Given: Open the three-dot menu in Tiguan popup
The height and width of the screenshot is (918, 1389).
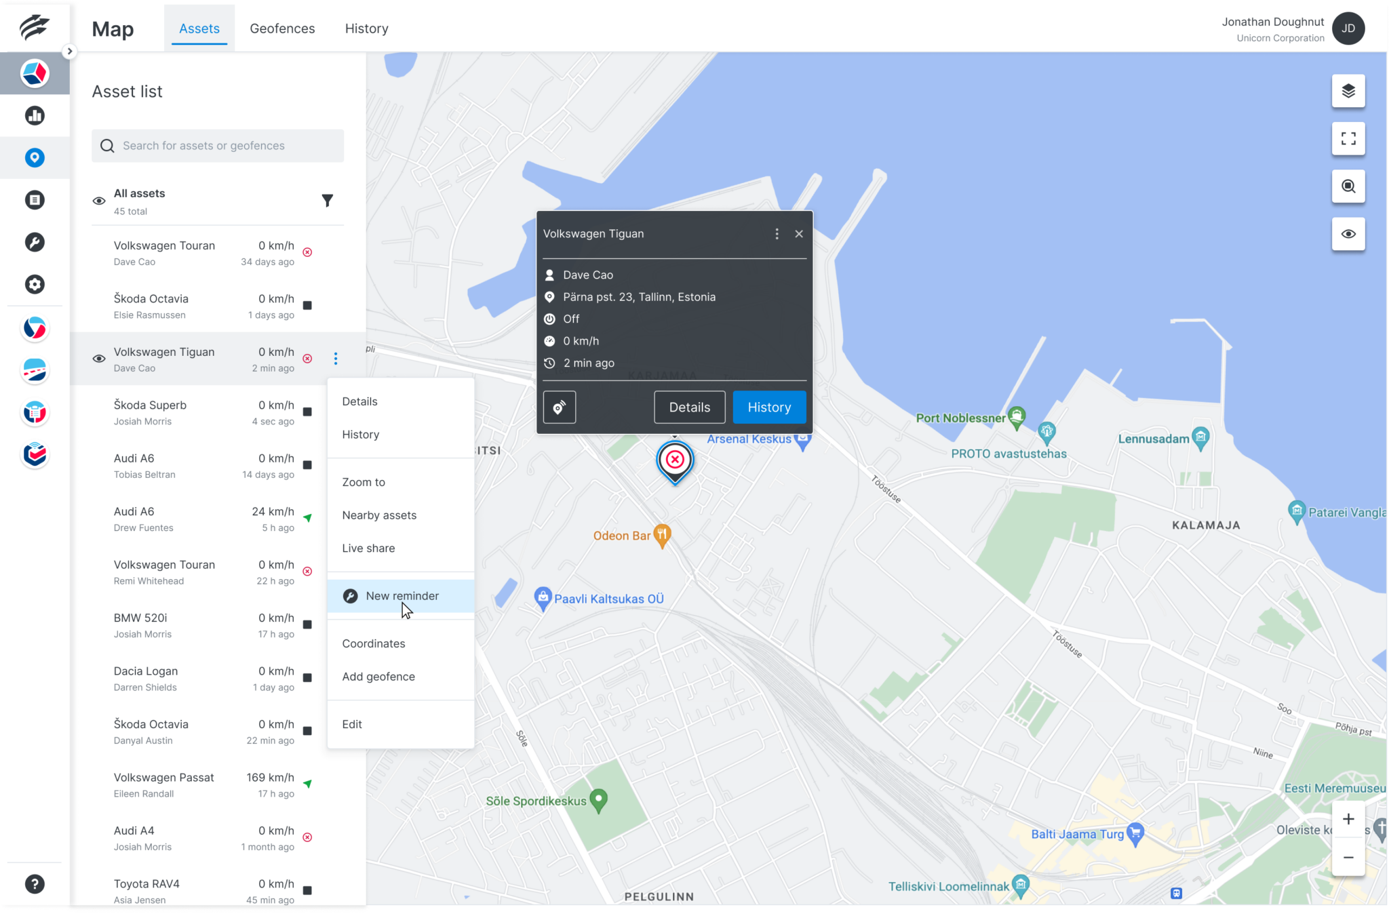Looking at the screenshot, I should tap(777, 233).
